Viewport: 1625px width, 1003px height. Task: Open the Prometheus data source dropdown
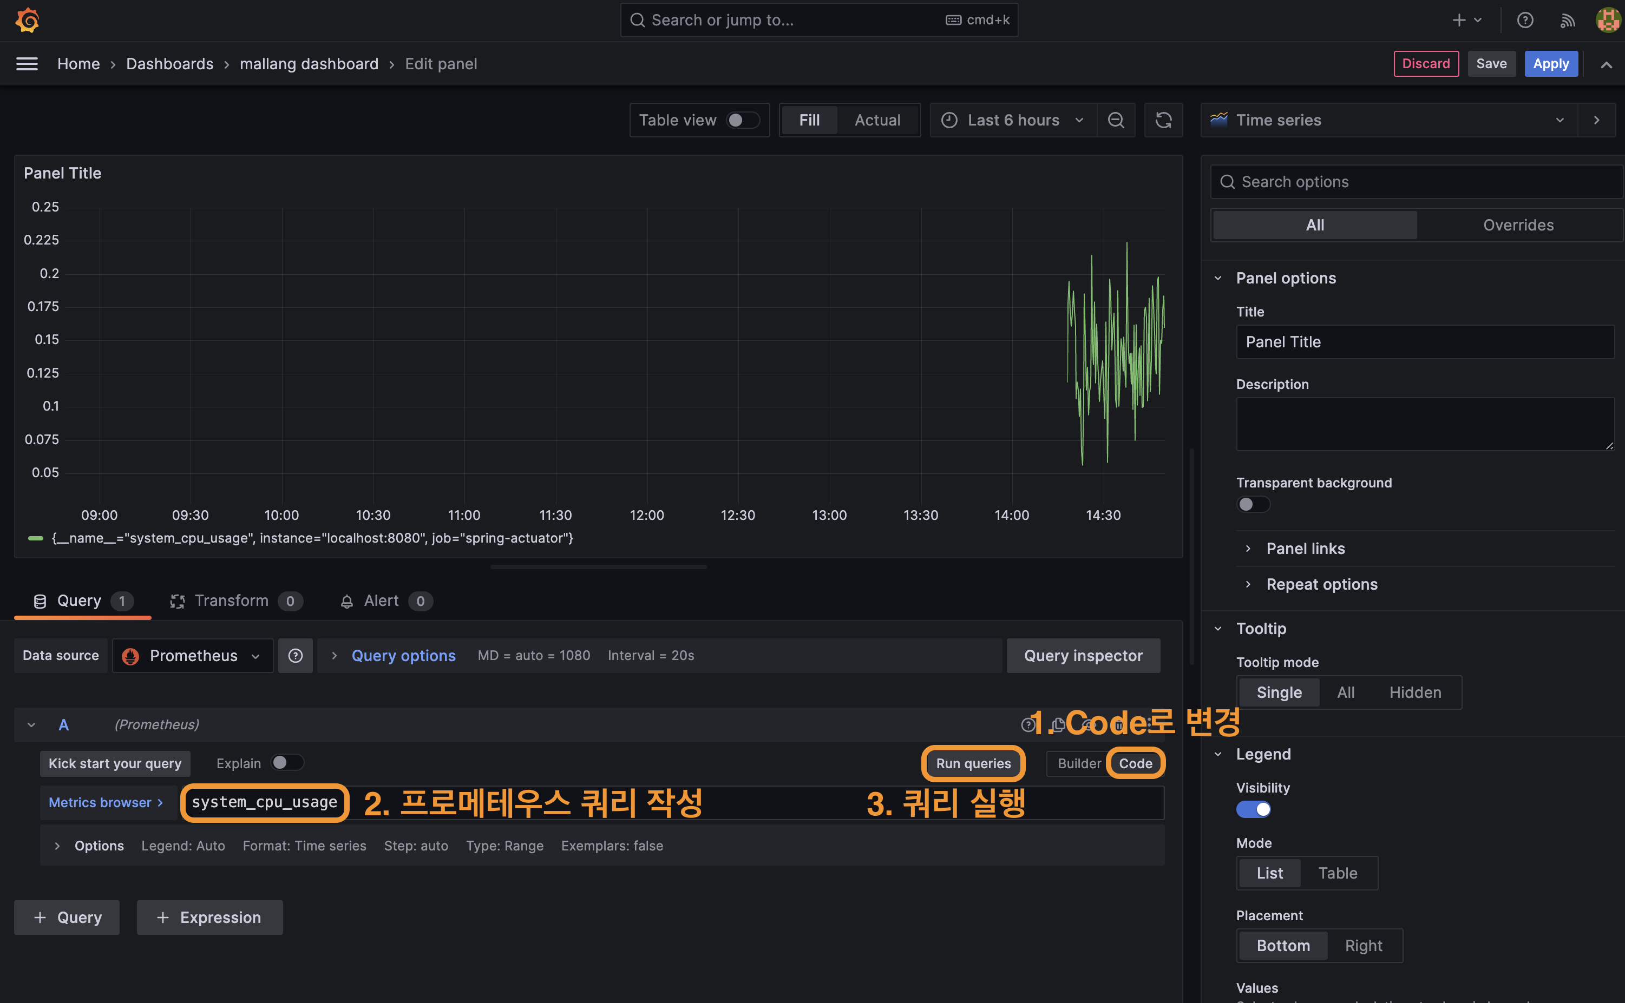click(x=192, y=655)
